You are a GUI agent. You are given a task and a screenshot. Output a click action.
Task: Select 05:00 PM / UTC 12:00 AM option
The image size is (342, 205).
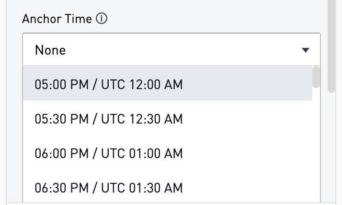click(x=168, y=84)
